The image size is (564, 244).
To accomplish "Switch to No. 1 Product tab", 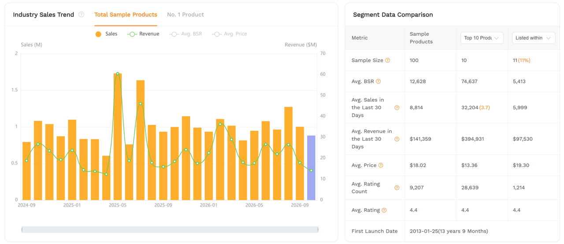I will [186, 15].
